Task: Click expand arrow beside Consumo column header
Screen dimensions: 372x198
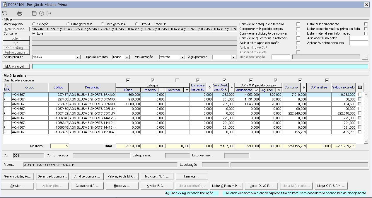Action: point(303,87)
